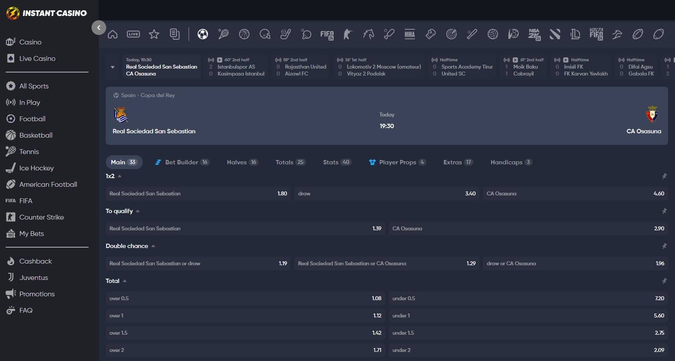Open Cashback in the sidebar
The image size is (675, 361).
click(x=35, y=261)
